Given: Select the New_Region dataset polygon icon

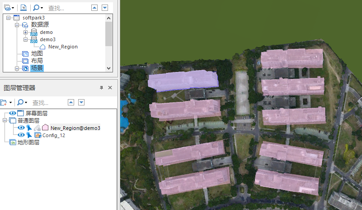Looking at the screenshot, I should 42,47.
